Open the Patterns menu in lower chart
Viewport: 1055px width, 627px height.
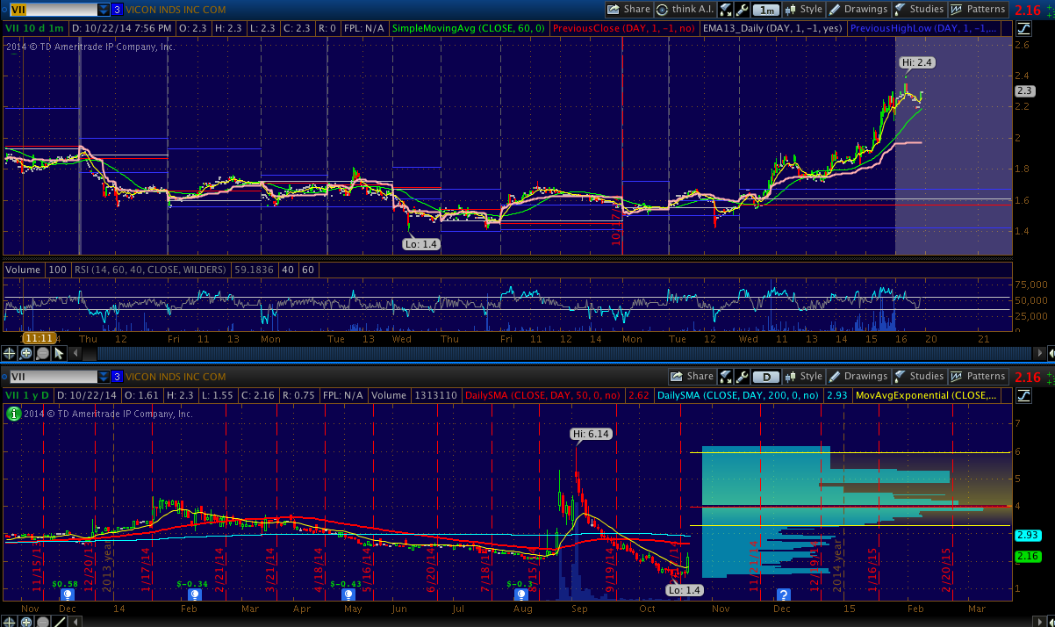pyautogui.click(x=978, y=377)
